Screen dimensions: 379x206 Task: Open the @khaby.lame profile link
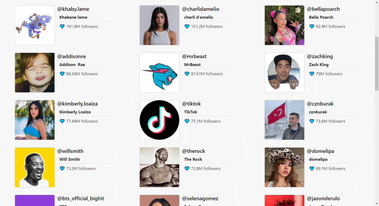(x=73, y=9)
